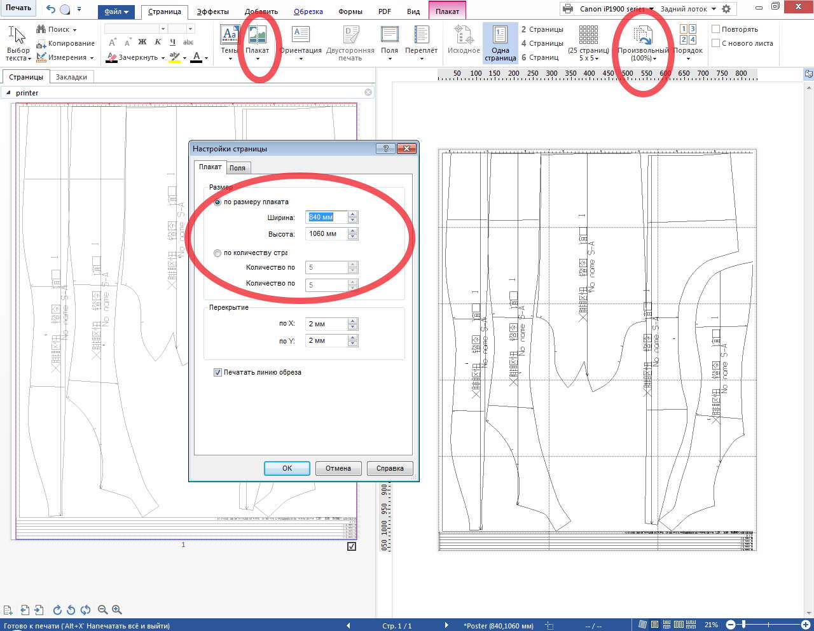Click the zoom in magnifier in bottom toolbar

pos(117,609)
